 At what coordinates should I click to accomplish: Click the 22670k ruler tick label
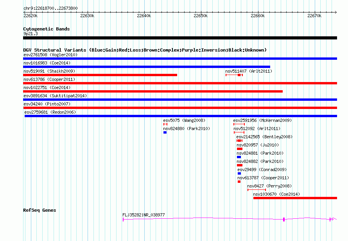click(x=314, y=16)
